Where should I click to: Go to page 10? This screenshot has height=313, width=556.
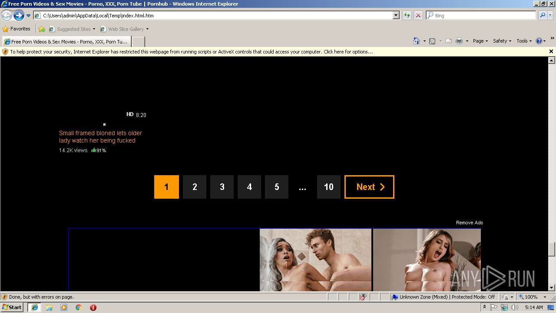[x=329, y=187]
